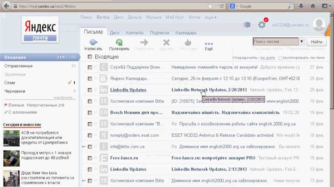Click the user avatar icon
The image size is (334, 187).
(x=320, y=25)
